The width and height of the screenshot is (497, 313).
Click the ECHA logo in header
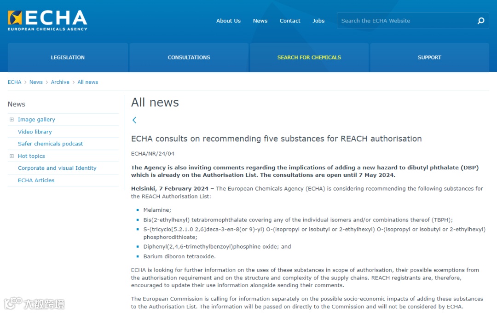point(47,20)
